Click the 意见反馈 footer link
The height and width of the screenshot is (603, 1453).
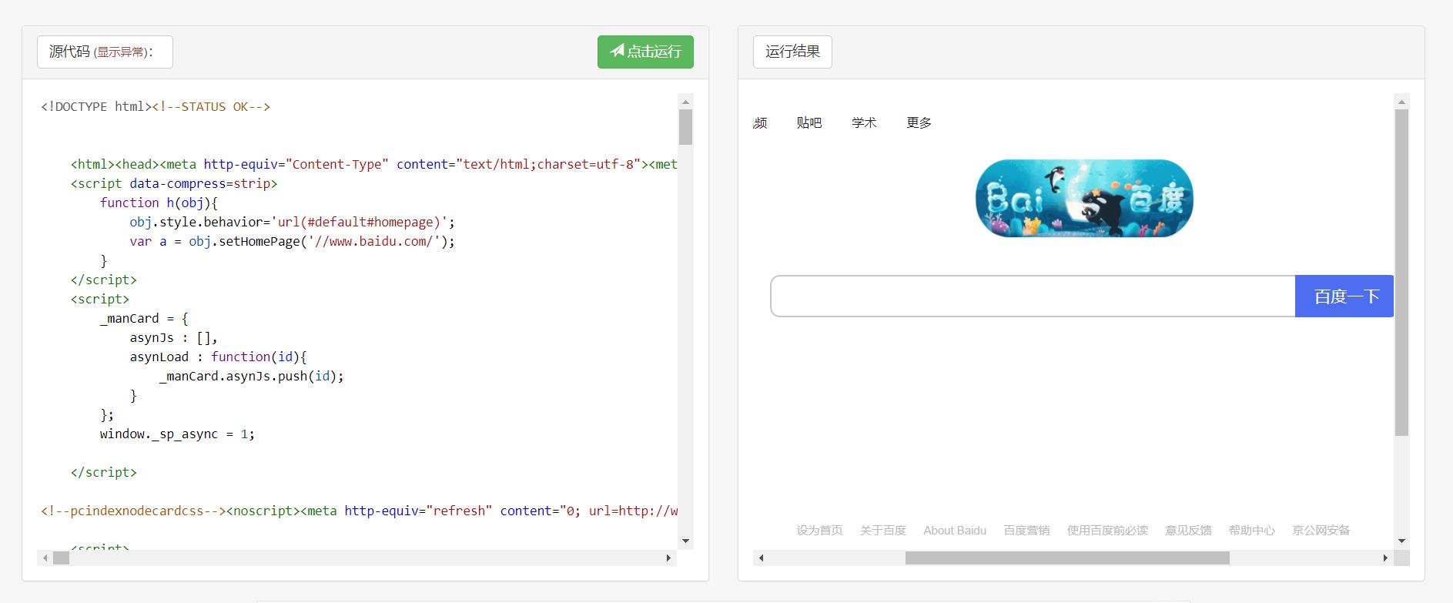point(1188,530)
